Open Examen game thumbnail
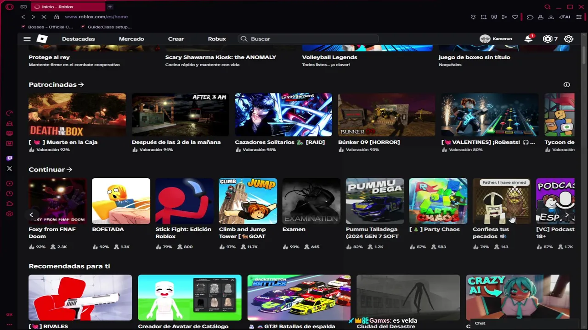The height and width of the screenshot is (330, 588). click(x=311, y=201)
